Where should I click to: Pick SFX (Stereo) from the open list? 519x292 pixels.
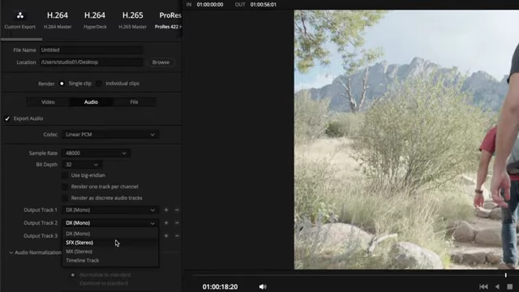pos(110,243)
